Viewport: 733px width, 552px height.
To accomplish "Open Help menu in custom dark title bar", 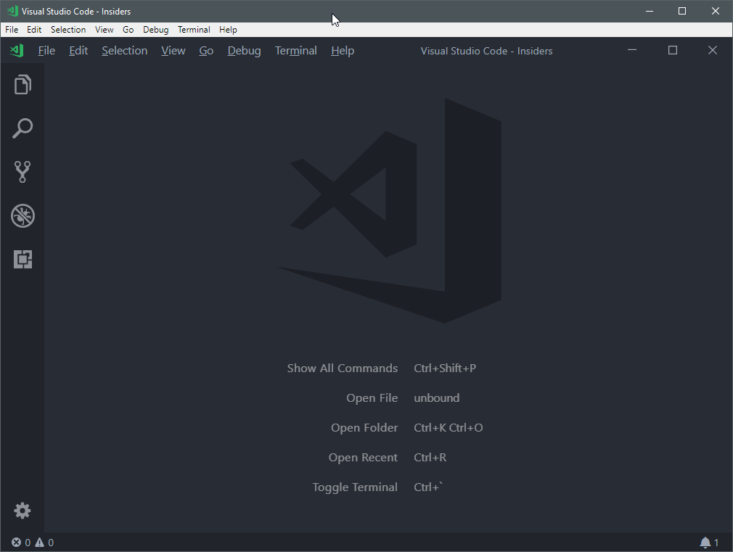I will [343, 51].
